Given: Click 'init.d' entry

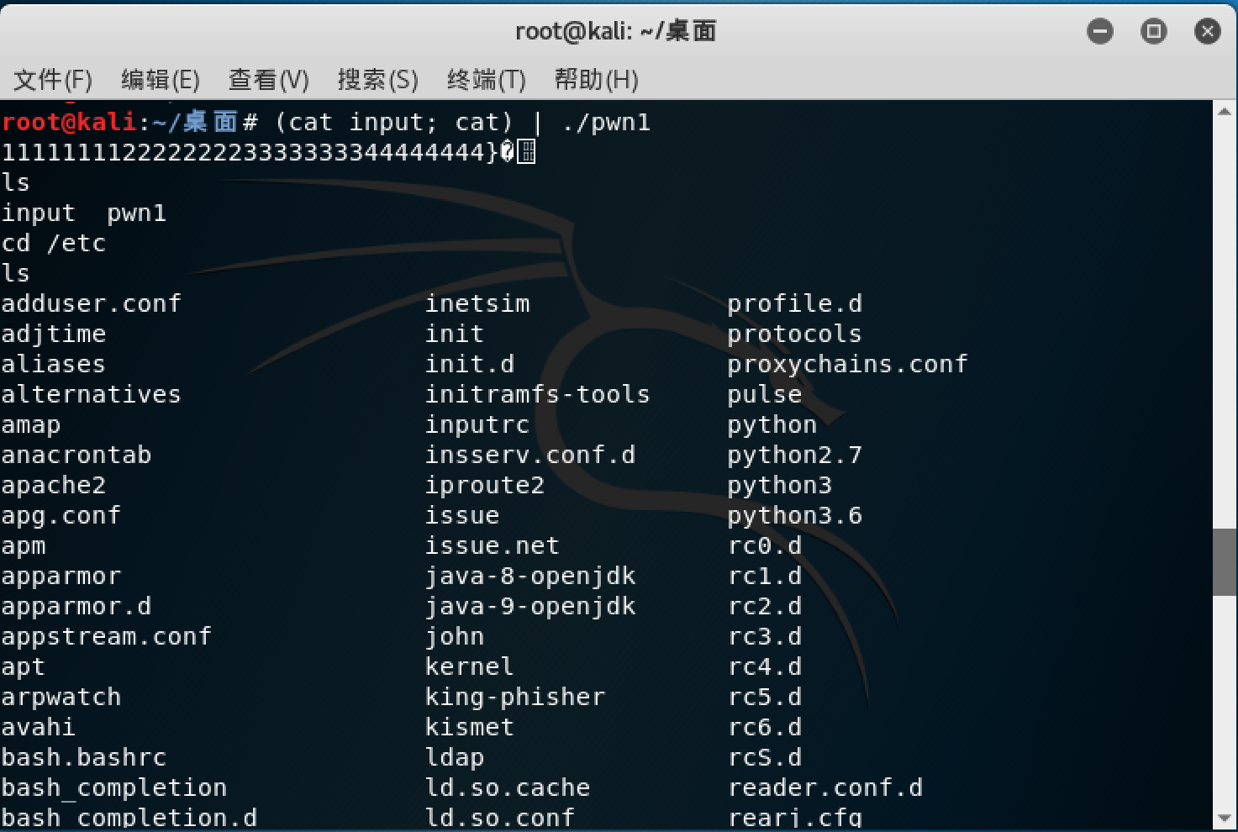Looking at the screenshot, I should pos(470,364).
